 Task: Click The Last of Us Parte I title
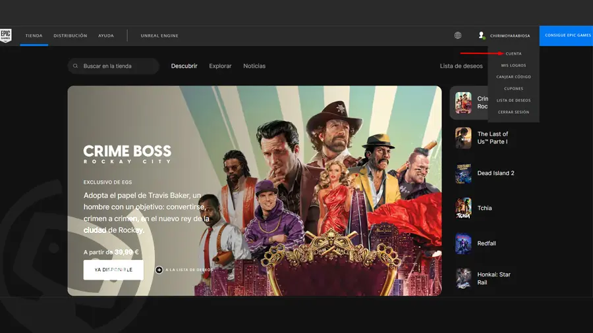point(493,138)
